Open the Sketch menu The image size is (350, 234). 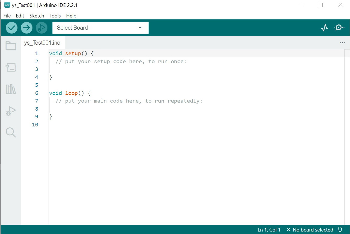click(x=37, y=16)
